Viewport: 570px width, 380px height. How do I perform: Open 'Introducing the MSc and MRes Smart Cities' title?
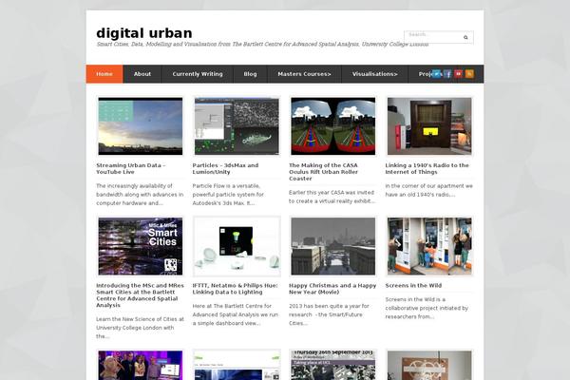pos(140,295)
